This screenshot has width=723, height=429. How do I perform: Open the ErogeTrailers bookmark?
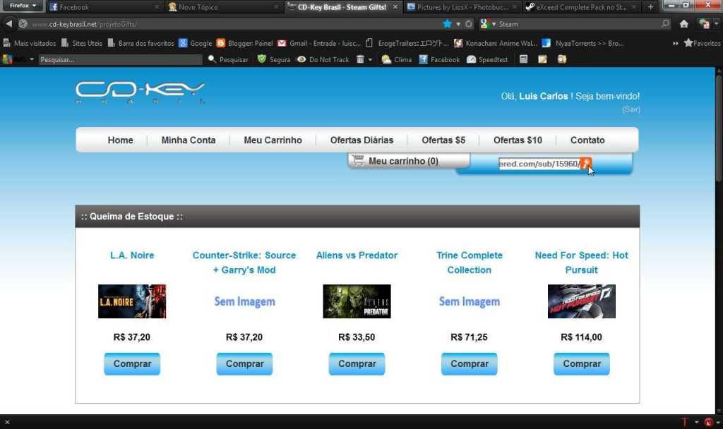click(x=407, y=43)
